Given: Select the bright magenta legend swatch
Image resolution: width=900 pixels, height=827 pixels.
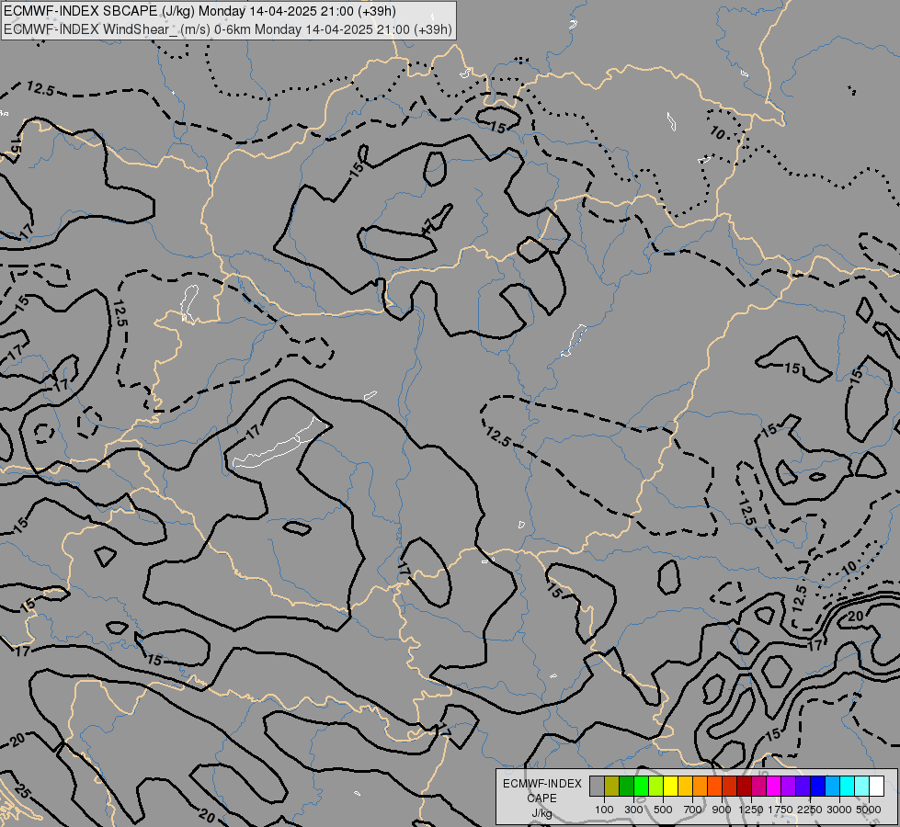Looking at the screenshot, I should click(774, 787).
